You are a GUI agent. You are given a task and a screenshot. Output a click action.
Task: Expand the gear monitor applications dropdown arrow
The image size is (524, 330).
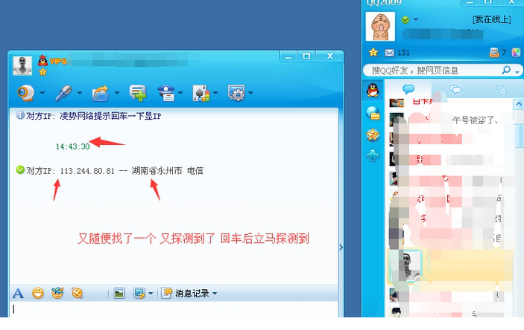tap(250, 93)
